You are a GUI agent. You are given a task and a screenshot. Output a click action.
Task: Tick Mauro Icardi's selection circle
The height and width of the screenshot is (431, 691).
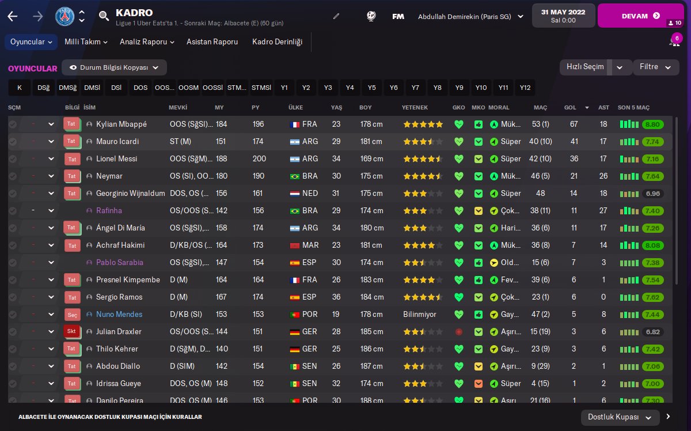[13, 142]
